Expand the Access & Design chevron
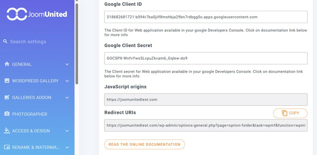Screen dimensions: 317x155 point(67,131)
